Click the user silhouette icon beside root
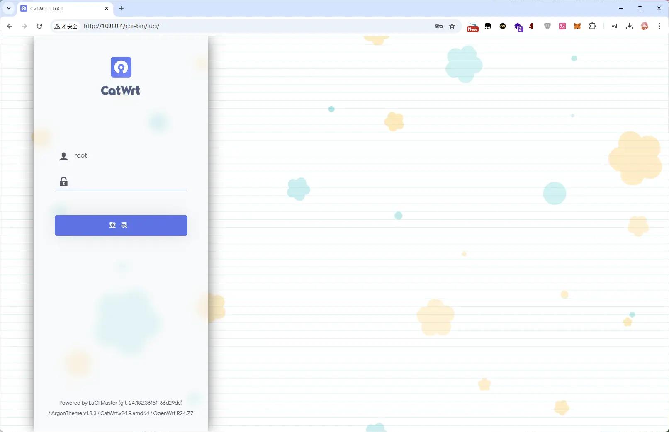Image resolution: width=669 pixels, height=432 pixels. pos(63,156)
